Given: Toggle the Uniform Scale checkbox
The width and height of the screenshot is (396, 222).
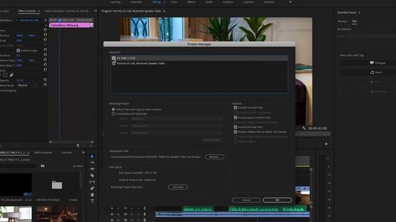Looking at the screenshot, I should (x=18, y=51).
